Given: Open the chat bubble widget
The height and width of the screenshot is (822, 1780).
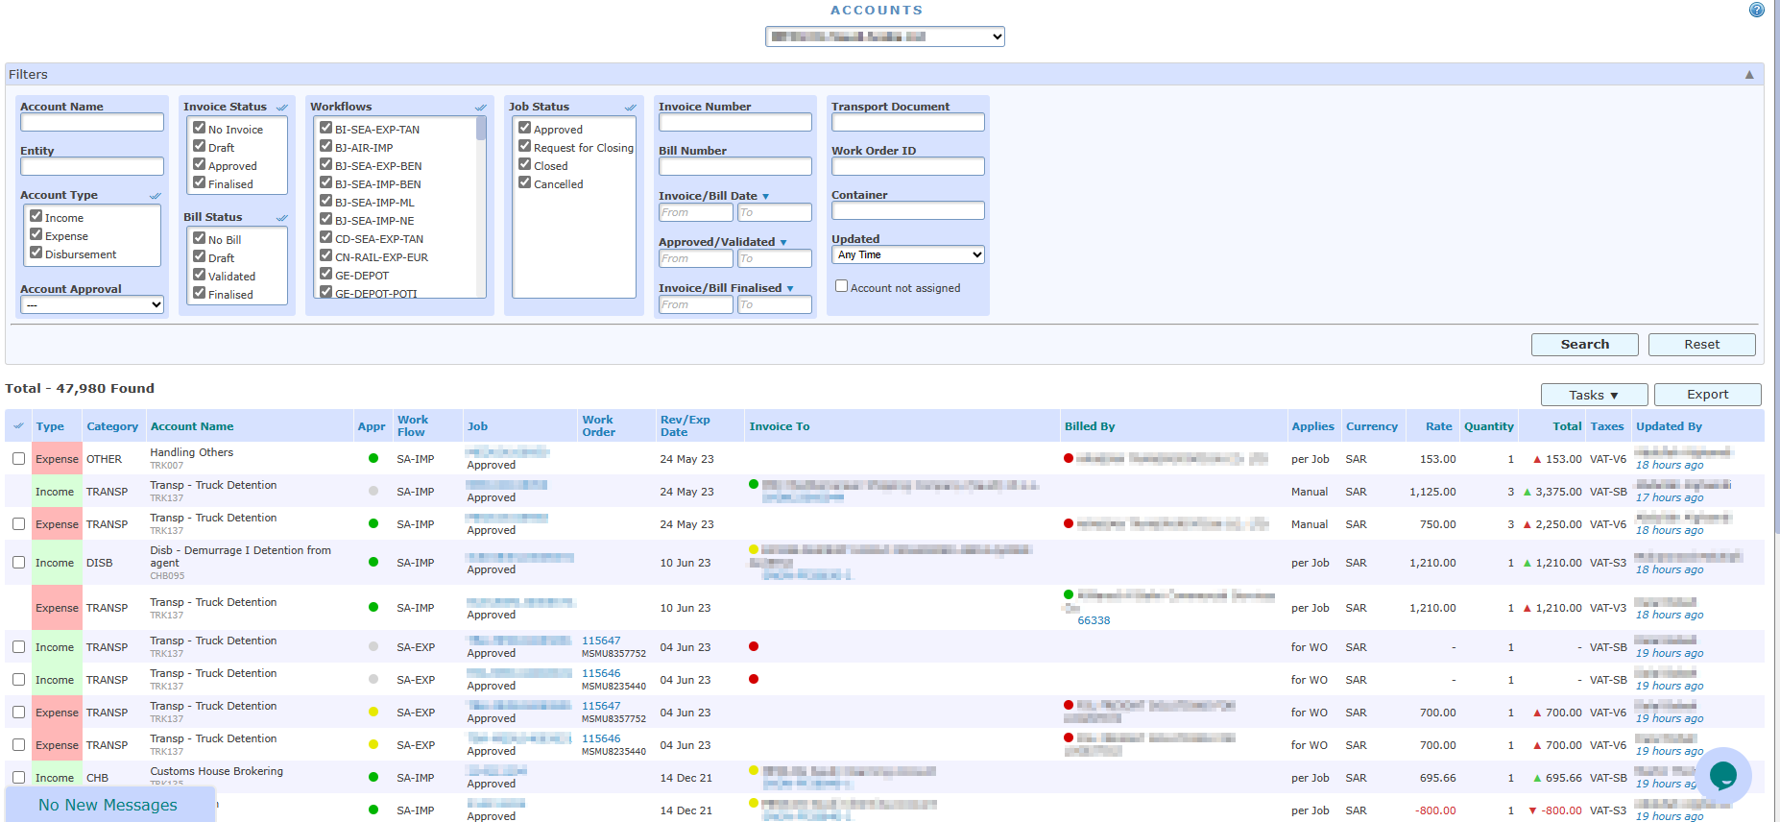Looking at the screenshot, I should pyautogui.click(x=1723, y=775).
